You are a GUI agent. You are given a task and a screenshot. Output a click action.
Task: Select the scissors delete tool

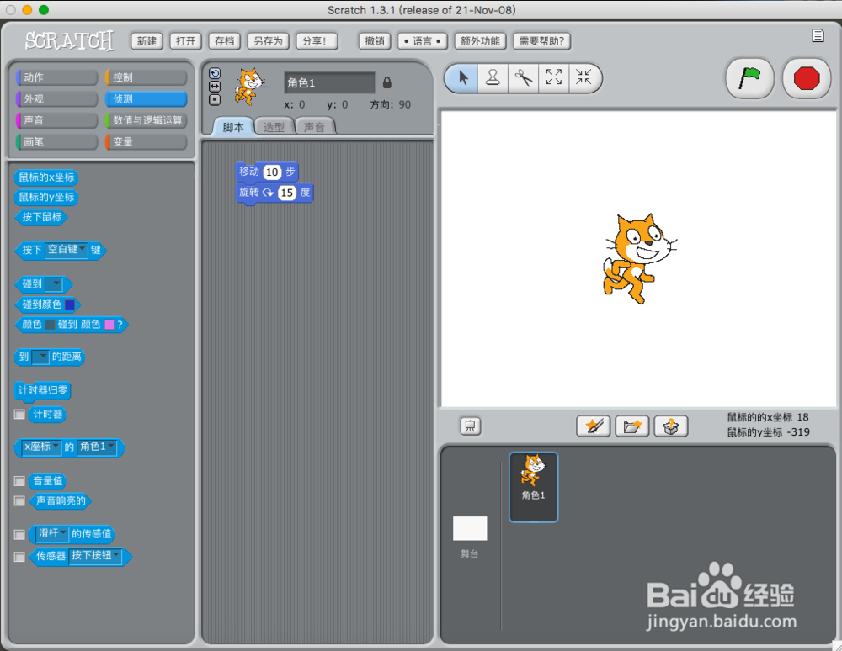click(523, 78)
